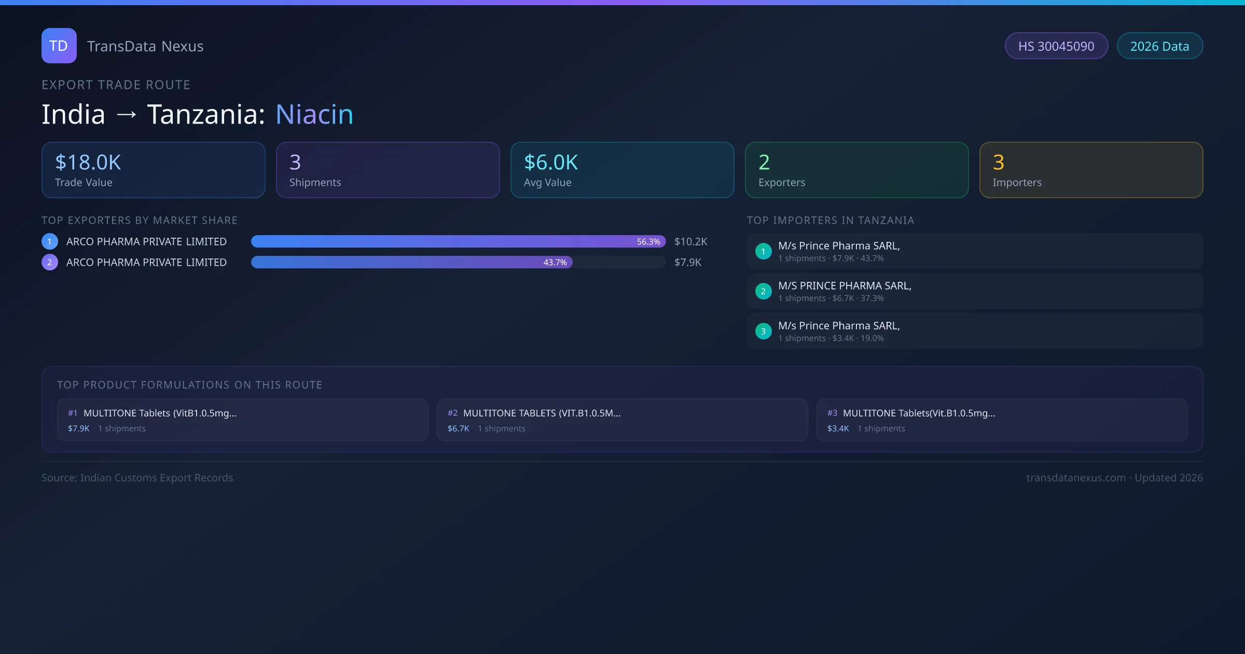Click the TD logo icon
Screen dimensions: 1245x654
tap(59, 46)
